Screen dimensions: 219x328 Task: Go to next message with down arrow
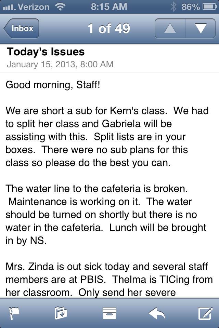pos(201,28)
